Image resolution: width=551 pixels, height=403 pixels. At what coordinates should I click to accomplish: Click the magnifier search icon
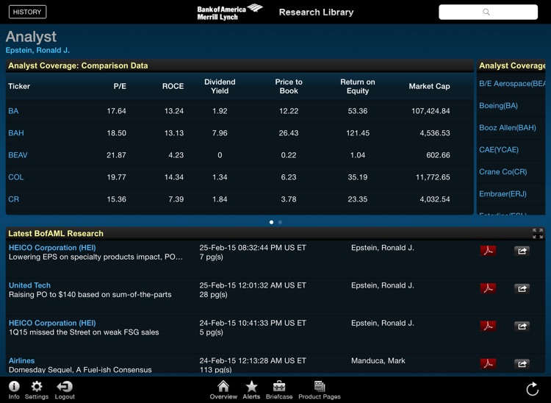[486, 12]
